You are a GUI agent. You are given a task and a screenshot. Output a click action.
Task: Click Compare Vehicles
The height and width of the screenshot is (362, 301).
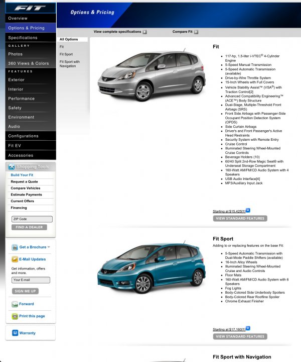25,188
